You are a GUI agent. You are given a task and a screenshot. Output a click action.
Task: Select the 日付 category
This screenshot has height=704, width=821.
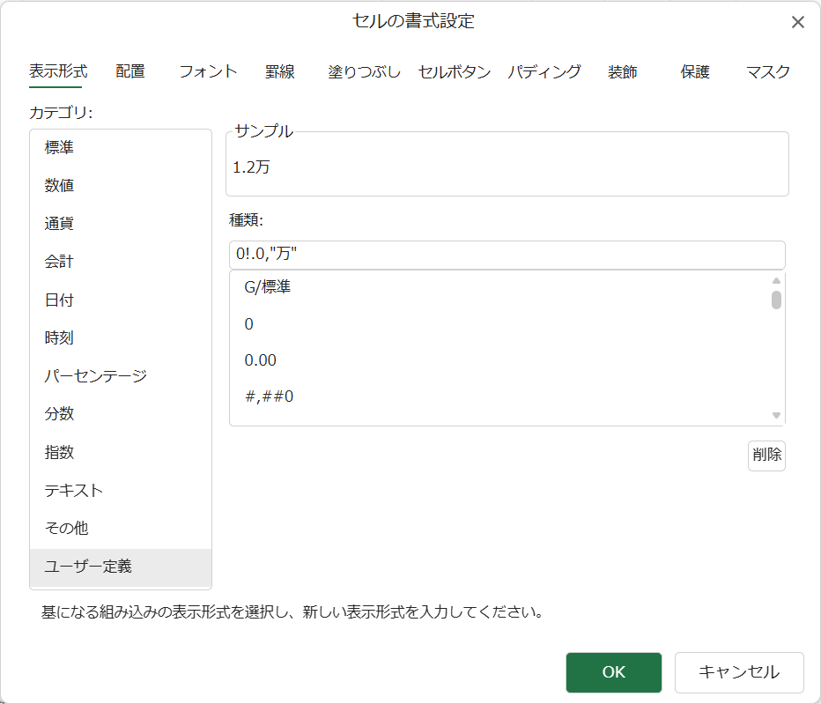click(121, 300)
